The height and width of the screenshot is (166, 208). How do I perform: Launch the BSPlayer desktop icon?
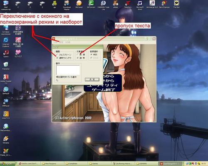(6, 90)
